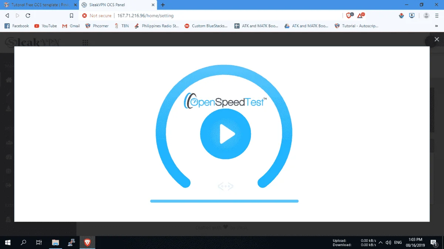The image size is (444, 249).
Task: Open the Windows Start menu
Action: pyautogui.click(x=8, y=242)
